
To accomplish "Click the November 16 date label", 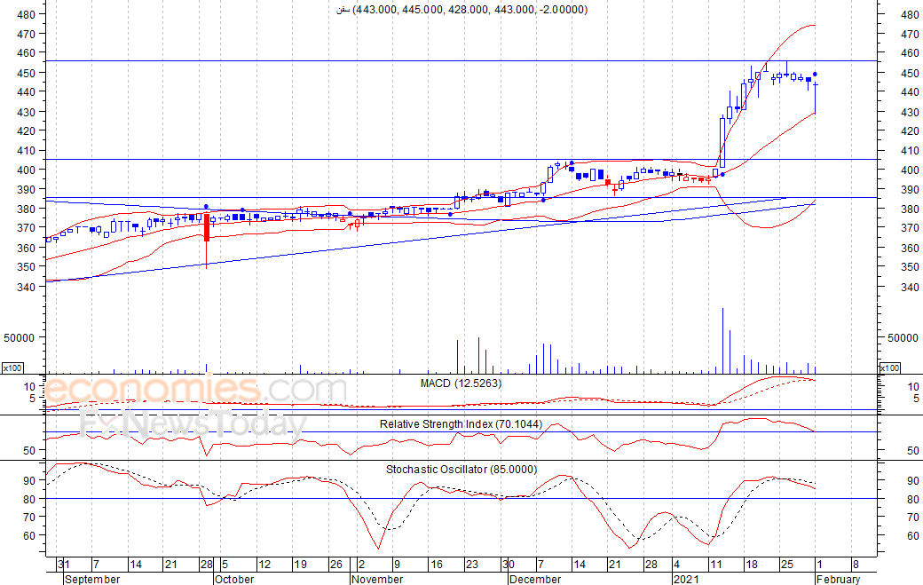I will 436,565.
